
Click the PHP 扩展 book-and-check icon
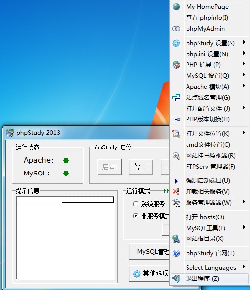pyautogui.click(x=176, y=65)
